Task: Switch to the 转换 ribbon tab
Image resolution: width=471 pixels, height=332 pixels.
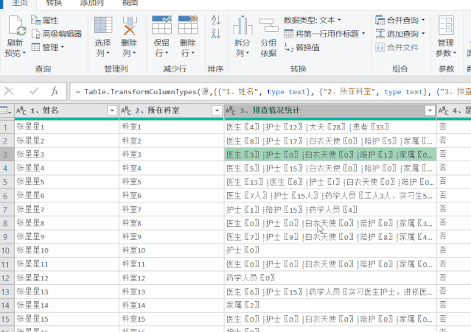Action: pos(54,3)
